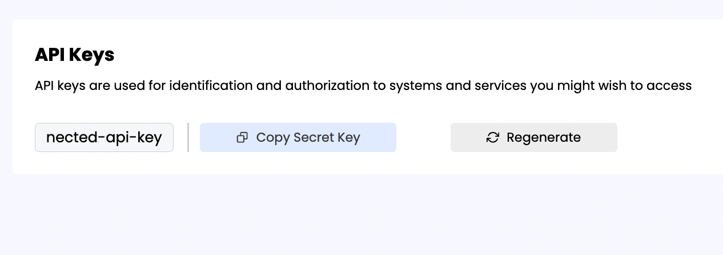Click the 'Secret Key' text in blue button

[327, 138]
